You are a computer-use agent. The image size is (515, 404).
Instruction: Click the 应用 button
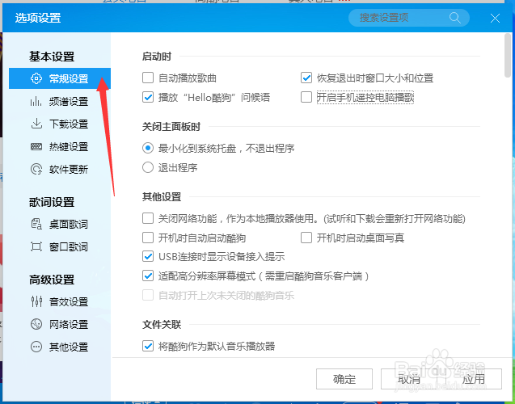click(474, 379)
